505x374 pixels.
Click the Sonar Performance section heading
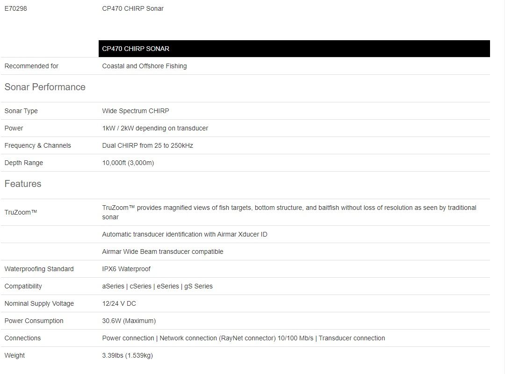click(45, 87)
